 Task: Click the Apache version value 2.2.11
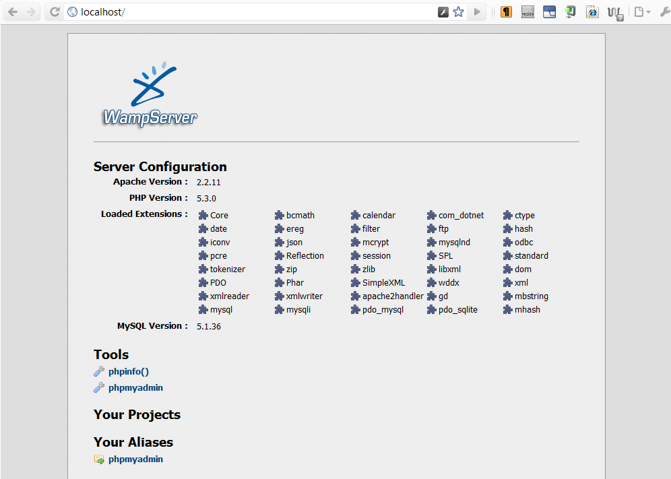click(x=209, y=183)
